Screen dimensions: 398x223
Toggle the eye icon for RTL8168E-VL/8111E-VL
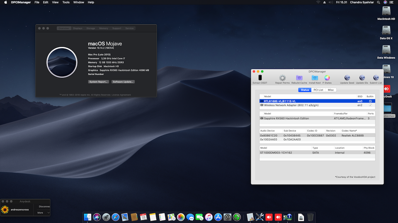(x=262, y=101)
